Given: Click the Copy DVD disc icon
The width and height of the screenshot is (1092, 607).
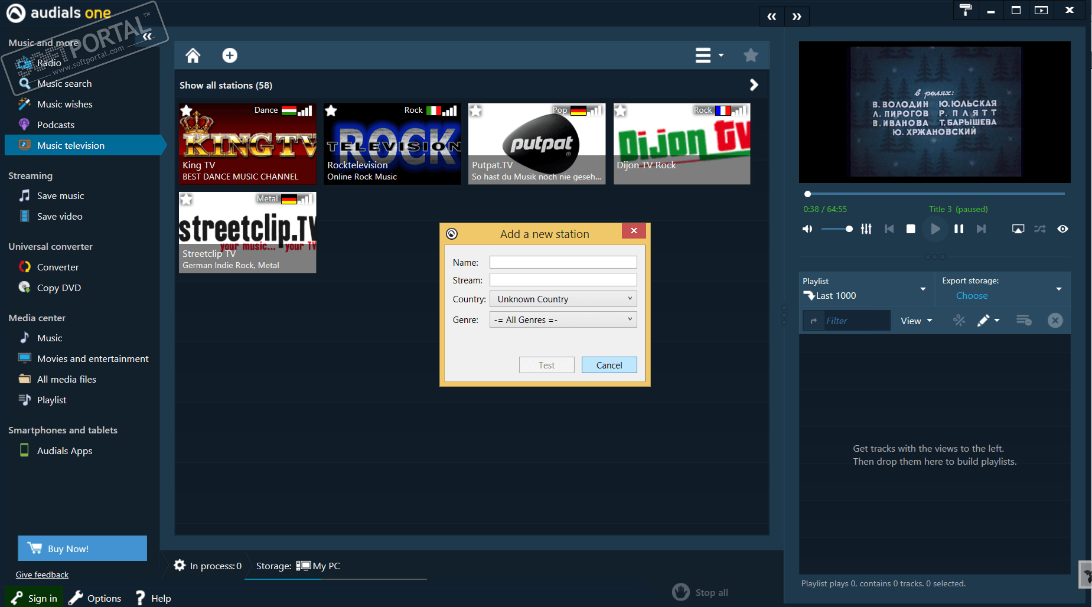Looking at the screenshot, I should point(24,288).
